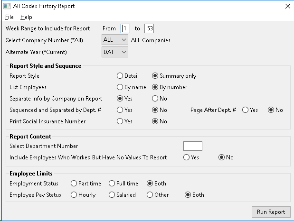Select List Employees By name
The height and width of the screenshot is (221, 294).
[131, 87]
